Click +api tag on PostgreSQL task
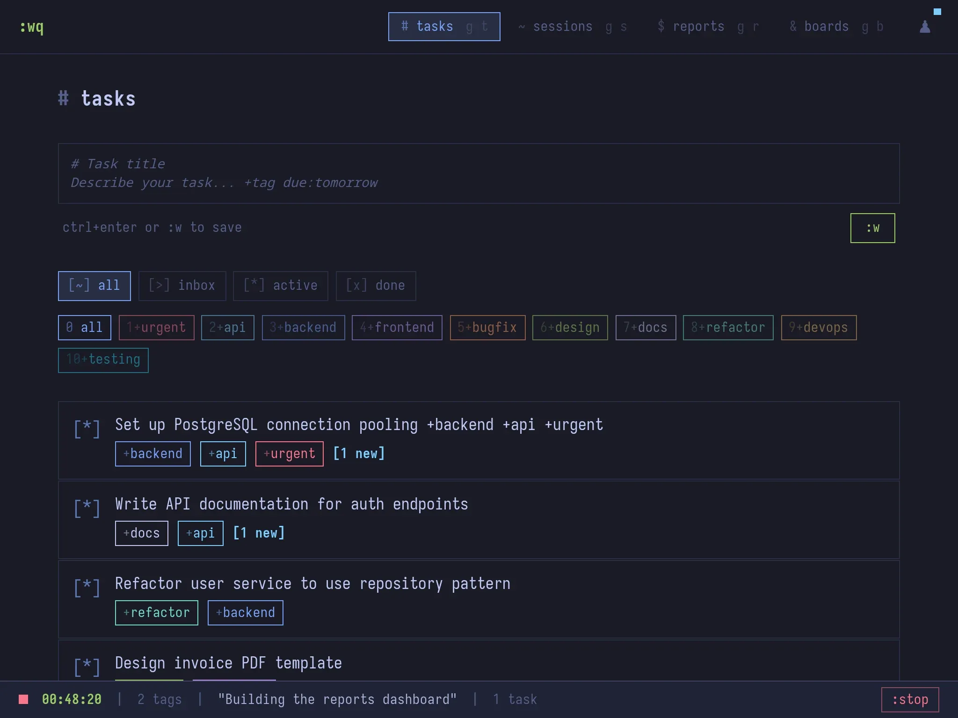 [x=223, y=453]
